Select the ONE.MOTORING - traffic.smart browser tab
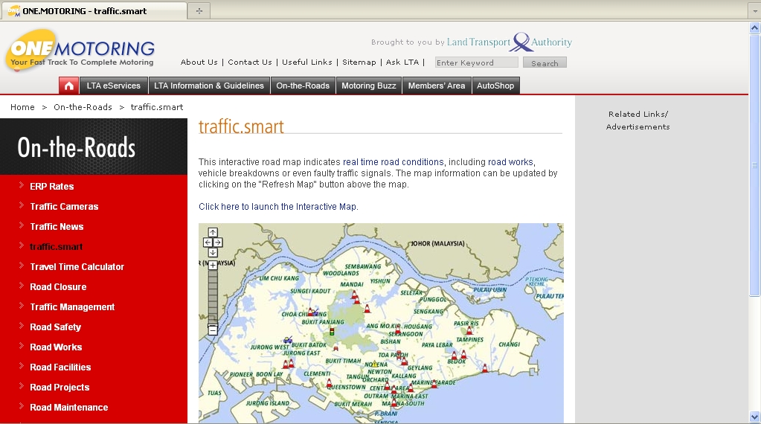Viewport: 761px width, 424px height. pyautogui.click(x=93, y=10)
